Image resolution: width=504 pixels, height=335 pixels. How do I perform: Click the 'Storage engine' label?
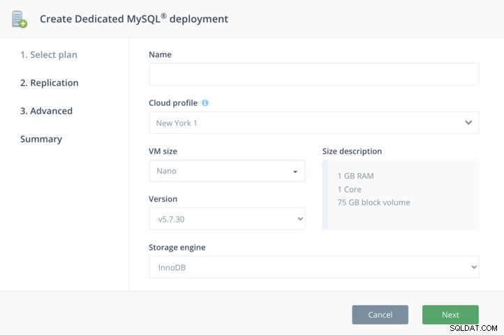tap(177, 247)
